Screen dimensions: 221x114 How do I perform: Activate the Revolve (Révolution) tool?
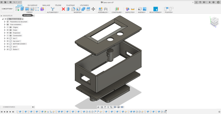click(27, 9)
